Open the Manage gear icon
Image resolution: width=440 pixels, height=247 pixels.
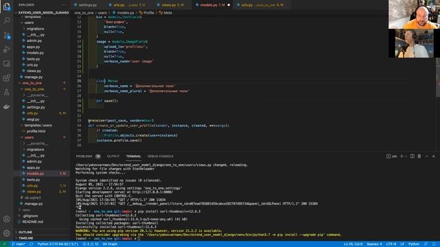6,233
